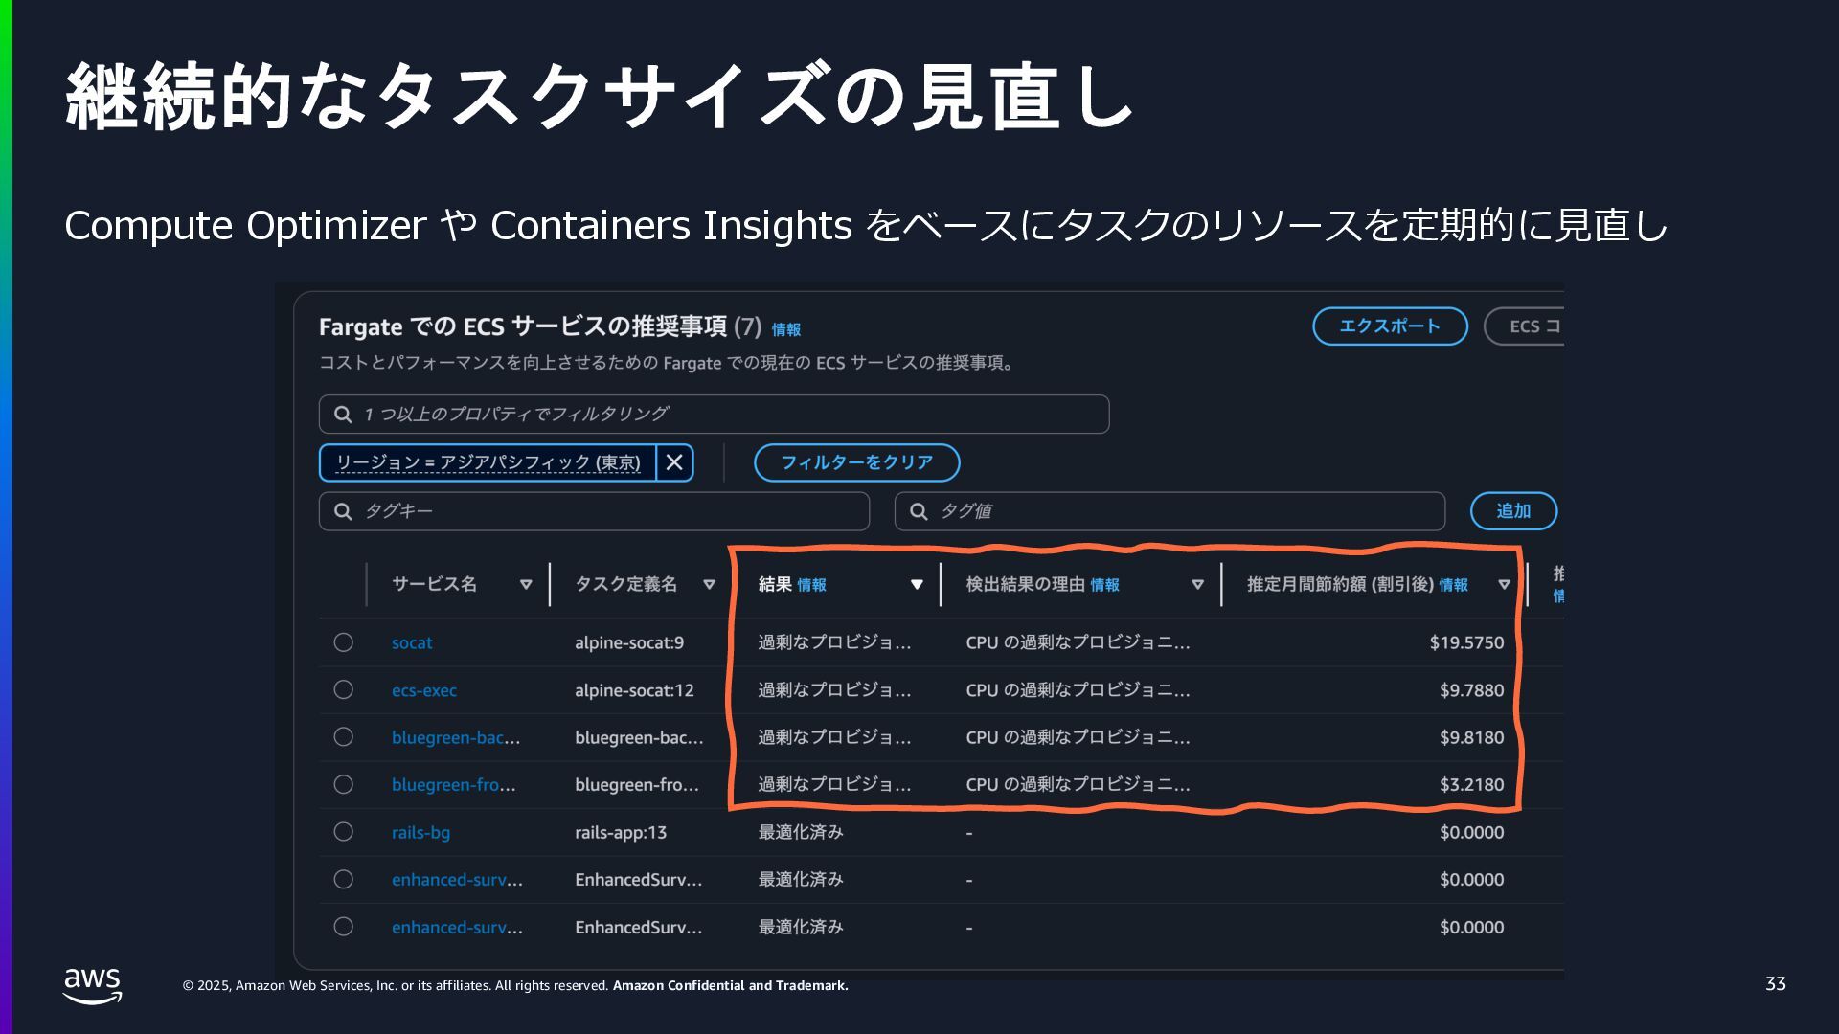Image resolution: width=1839 pixels, height=1034 pixels.
Task: Select the ecs-exec row radio button
Action: click(344, 689)
